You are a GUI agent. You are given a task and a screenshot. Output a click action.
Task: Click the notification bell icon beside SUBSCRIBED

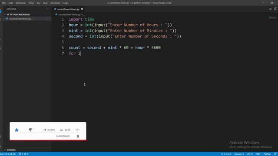click(x=78, y=136)
